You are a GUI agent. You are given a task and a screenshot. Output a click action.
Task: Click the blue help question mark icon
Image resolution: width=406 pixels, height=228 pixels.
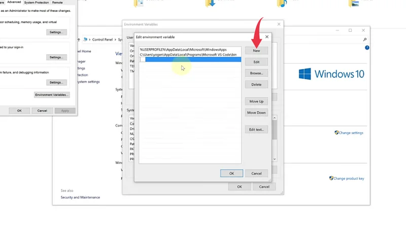click(x=367, y=48)
